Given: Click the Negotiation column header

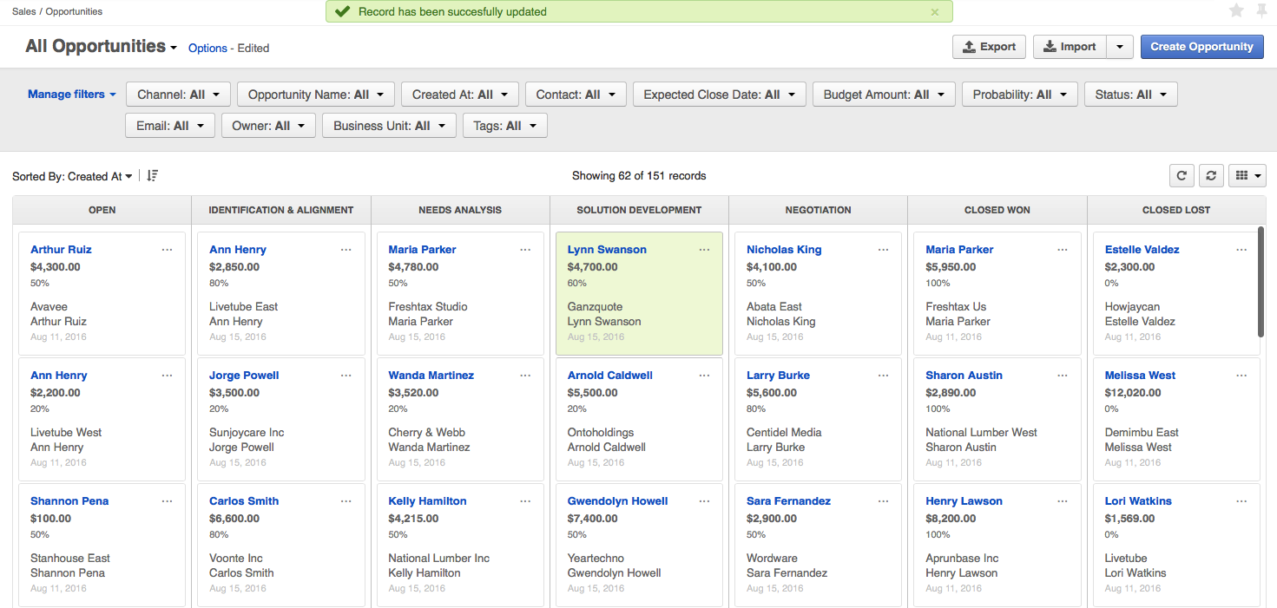Looking at the screenshot, I should [x=818, y=210].
